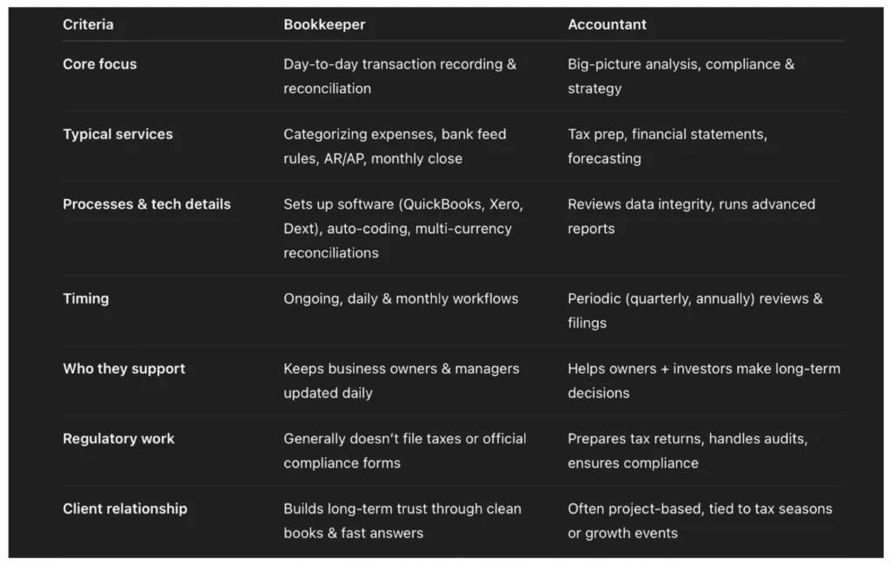This screenshot has width=890, height=565.
Task: Select Ongoing, daily & monthly workflows cell
Action: coord(401,299)
